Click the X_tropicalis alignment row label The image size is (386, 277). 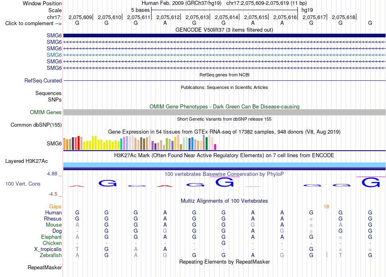pos(48,249)
